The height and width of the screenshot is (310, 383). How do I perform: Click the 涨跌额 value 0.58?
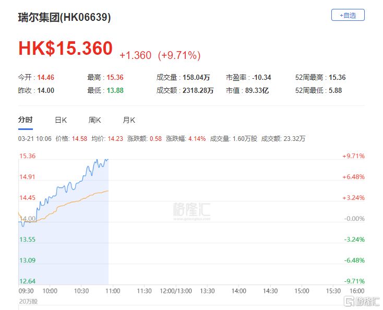[155, 139]
